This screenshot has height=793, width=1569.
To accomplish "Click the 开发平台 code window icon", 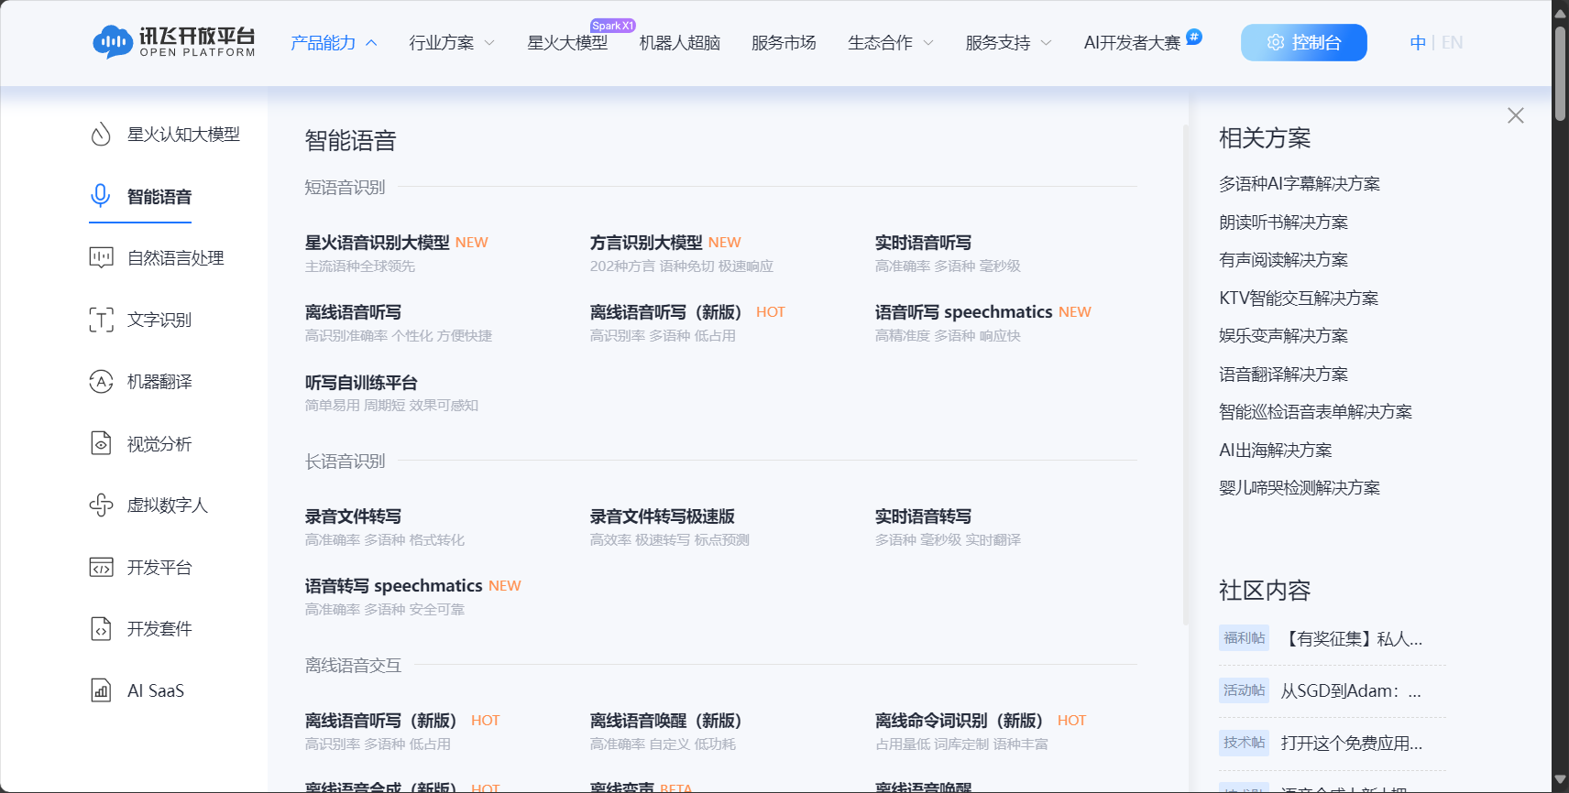I will (101, 567).
